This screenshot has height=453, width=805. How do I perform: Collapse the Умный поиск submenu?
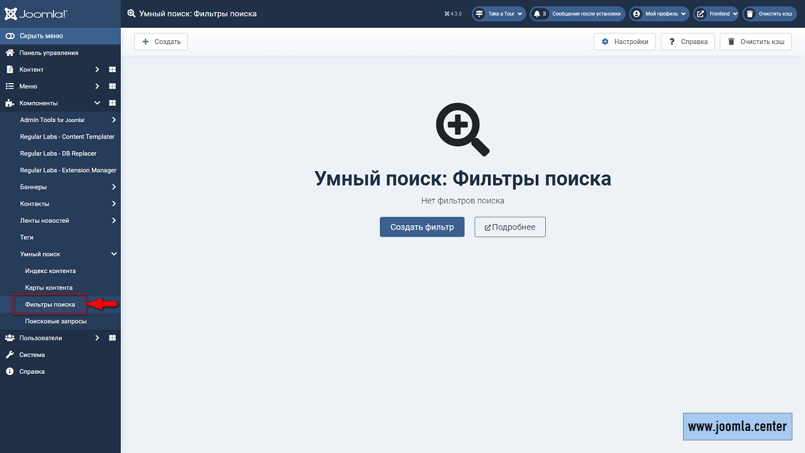tap(114, 254)
